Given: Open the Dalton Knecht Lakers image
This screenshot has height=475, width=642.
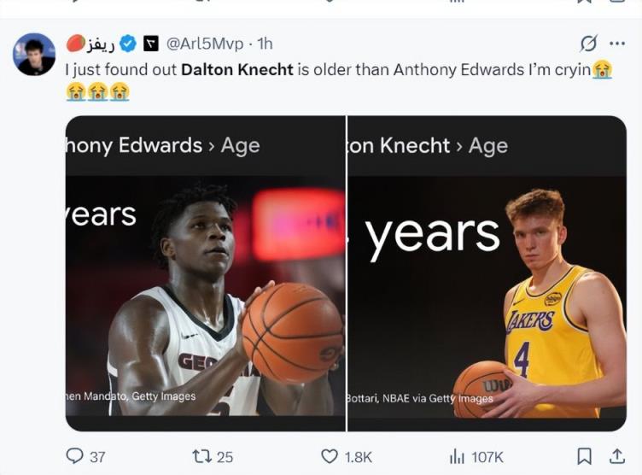Looking at the screenshot, I should pos(487,273).
